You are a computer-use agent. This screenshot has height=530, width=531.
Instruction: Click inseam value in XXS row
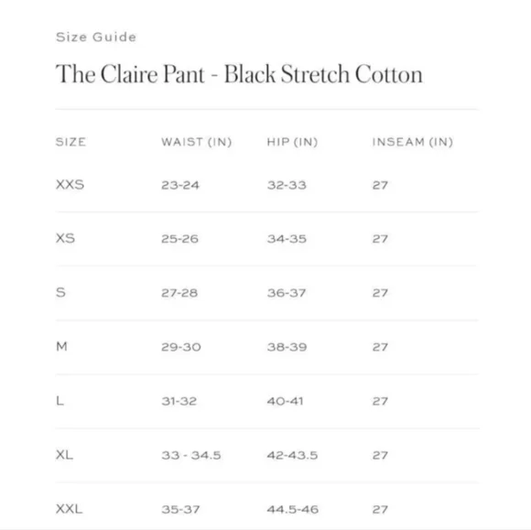tap(380, 185)
